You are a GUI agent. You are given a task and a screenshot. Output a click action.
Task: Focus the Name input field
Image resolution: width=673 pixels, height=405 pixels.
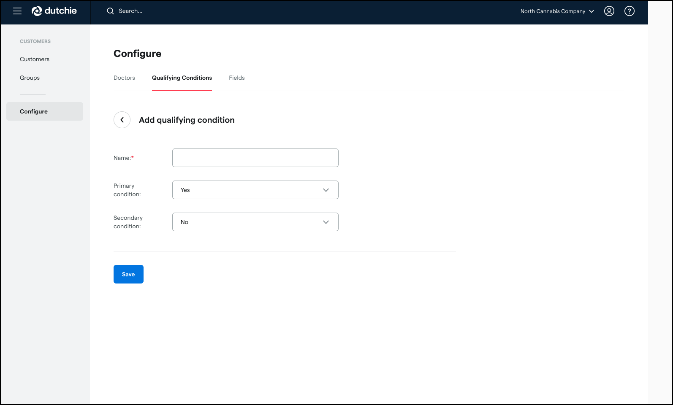255,158
